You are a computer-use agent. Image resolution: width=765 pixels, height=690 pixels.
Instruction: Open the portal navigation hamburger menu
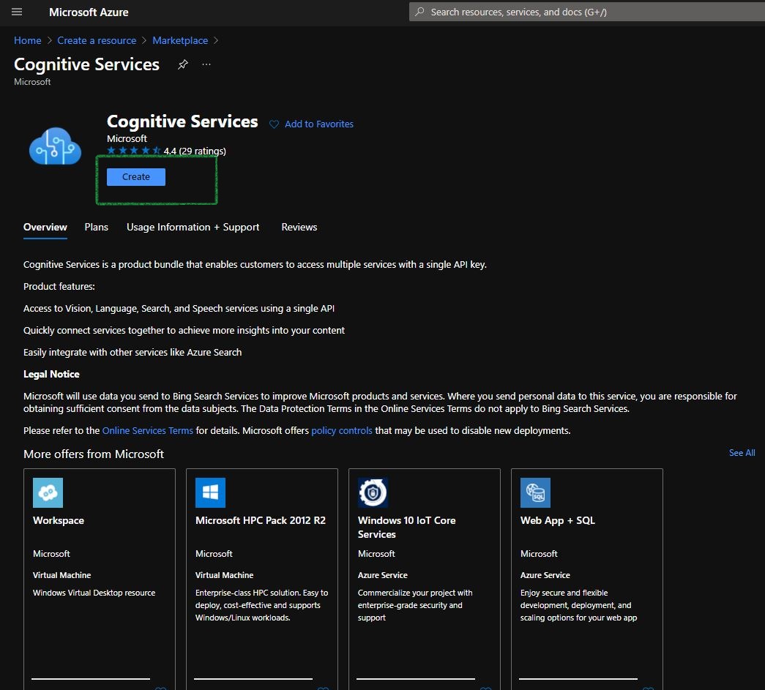pos(16,12)
